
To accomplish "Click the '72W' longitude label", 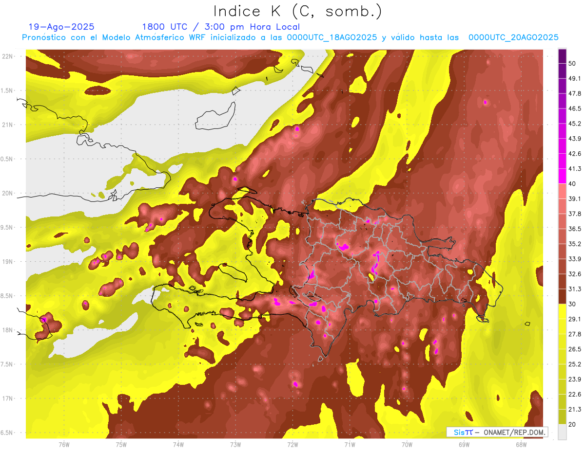I will [292, 444].
